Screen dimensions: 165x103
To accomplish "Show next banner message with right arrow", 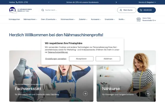I will (x=116, y=2).
